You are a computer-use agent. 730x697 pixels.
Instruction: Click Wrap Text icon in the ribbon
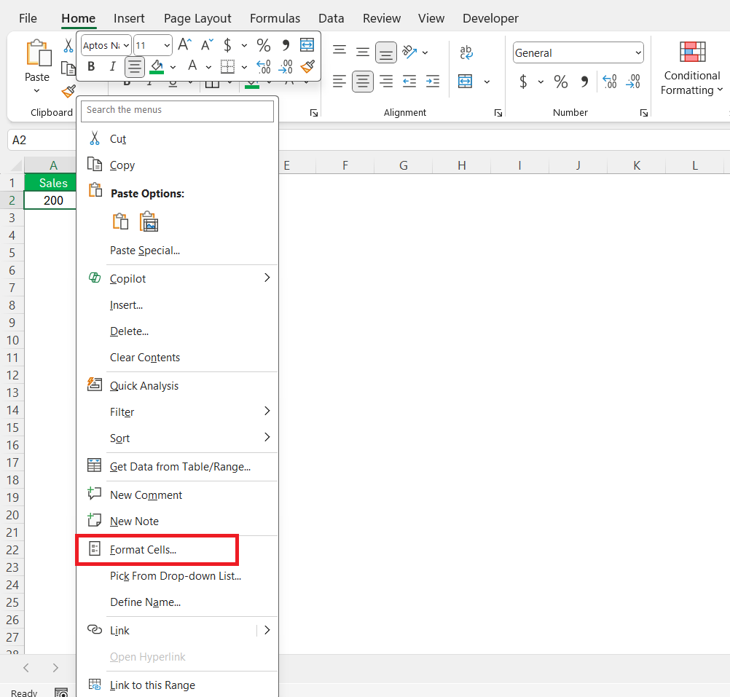coord(466,52)
